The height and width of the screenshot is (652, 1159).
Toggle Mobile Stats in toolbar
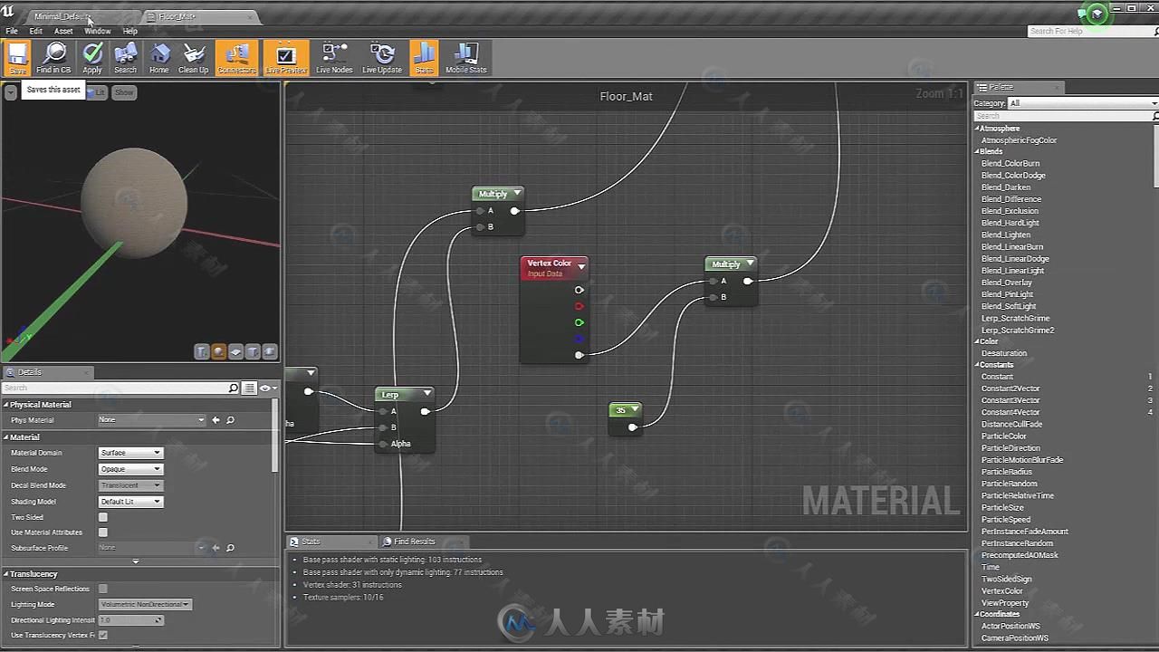pyautogui.click(x=465, y=58)
